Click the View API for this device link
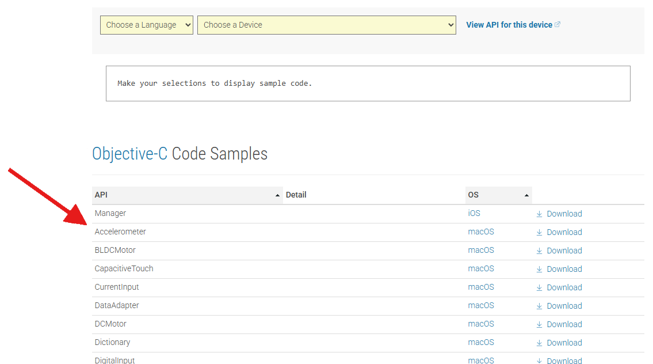653x364 pixels. pos(509,25)
